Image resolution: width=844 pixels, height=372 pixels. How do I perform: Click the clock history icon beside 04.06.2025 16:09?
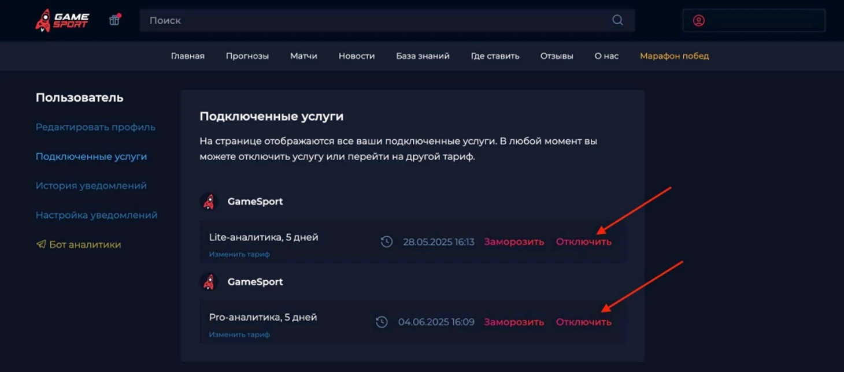(x=382, y=322)
